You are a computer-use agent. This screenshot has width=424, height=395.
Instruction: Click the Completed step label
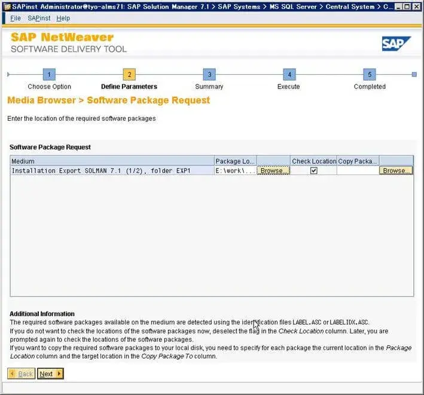click(370, 87)
